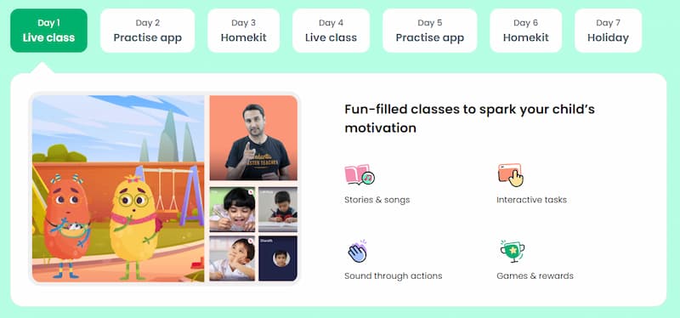The height and width of the screenshot is (318, 680).
Task: Click the animated cartoon monsters playground scene
Action: (118, 189)
